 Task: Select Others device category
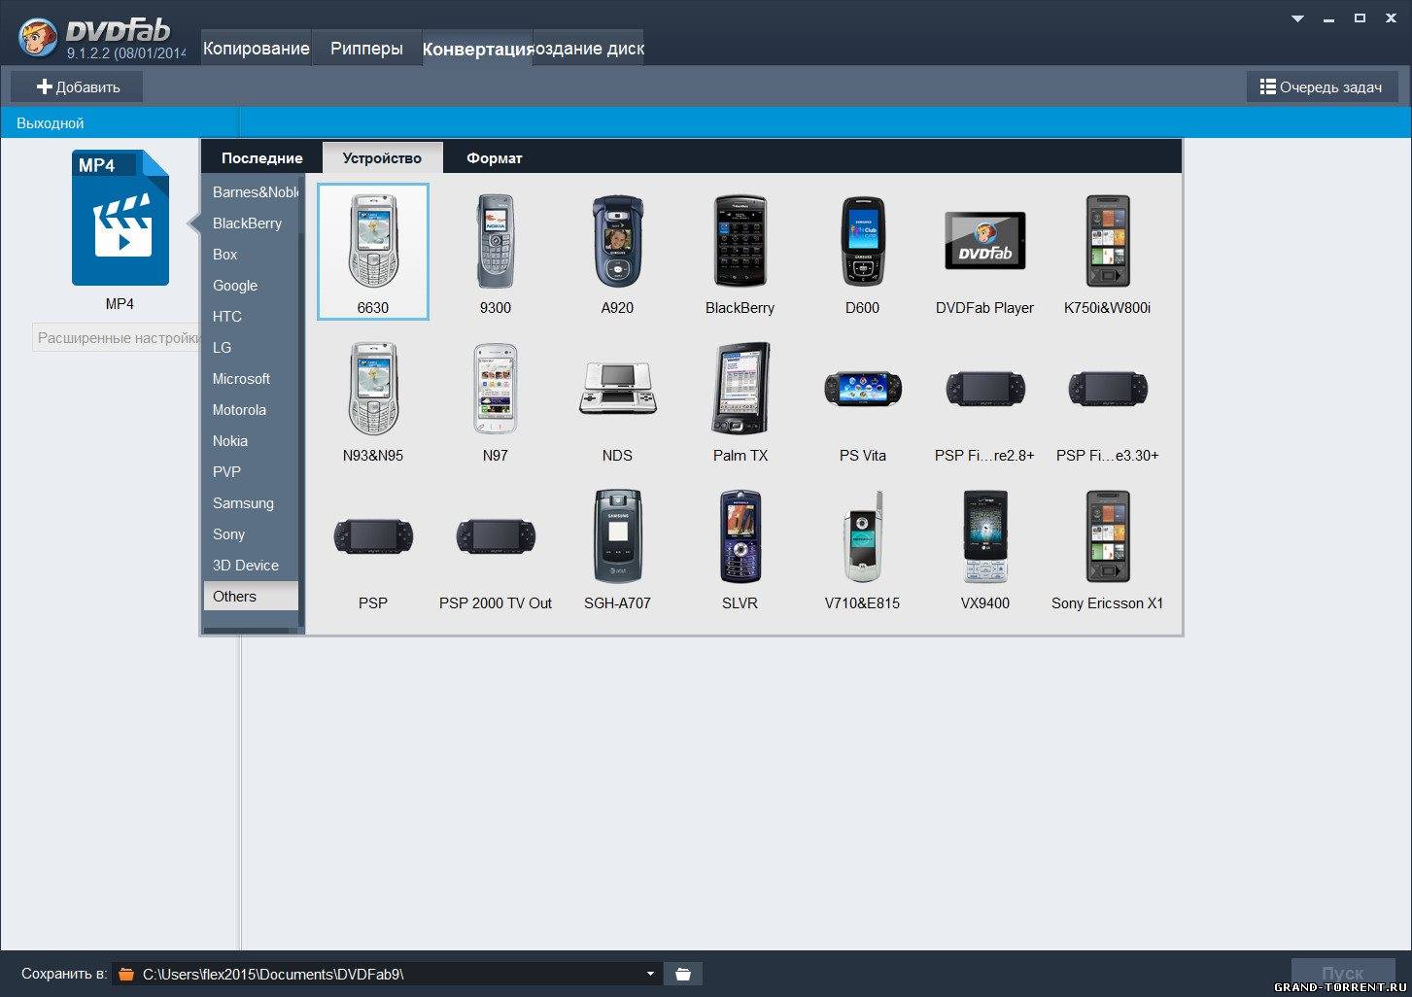click(252, 597)
